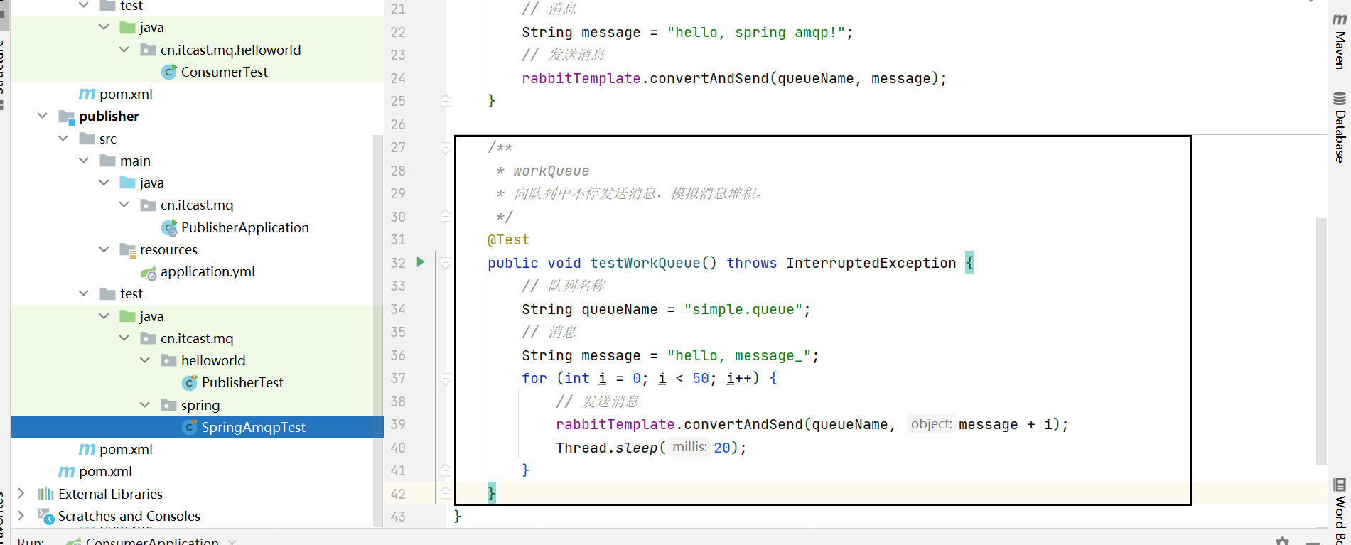The width and height of the screenshot is (1351, 545).
Task: Collapse the publisher module chevron
Action: coord(43,116)
